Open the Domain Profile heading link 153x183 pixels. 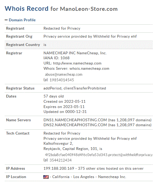pyautogui.click(x=22, y=20)
